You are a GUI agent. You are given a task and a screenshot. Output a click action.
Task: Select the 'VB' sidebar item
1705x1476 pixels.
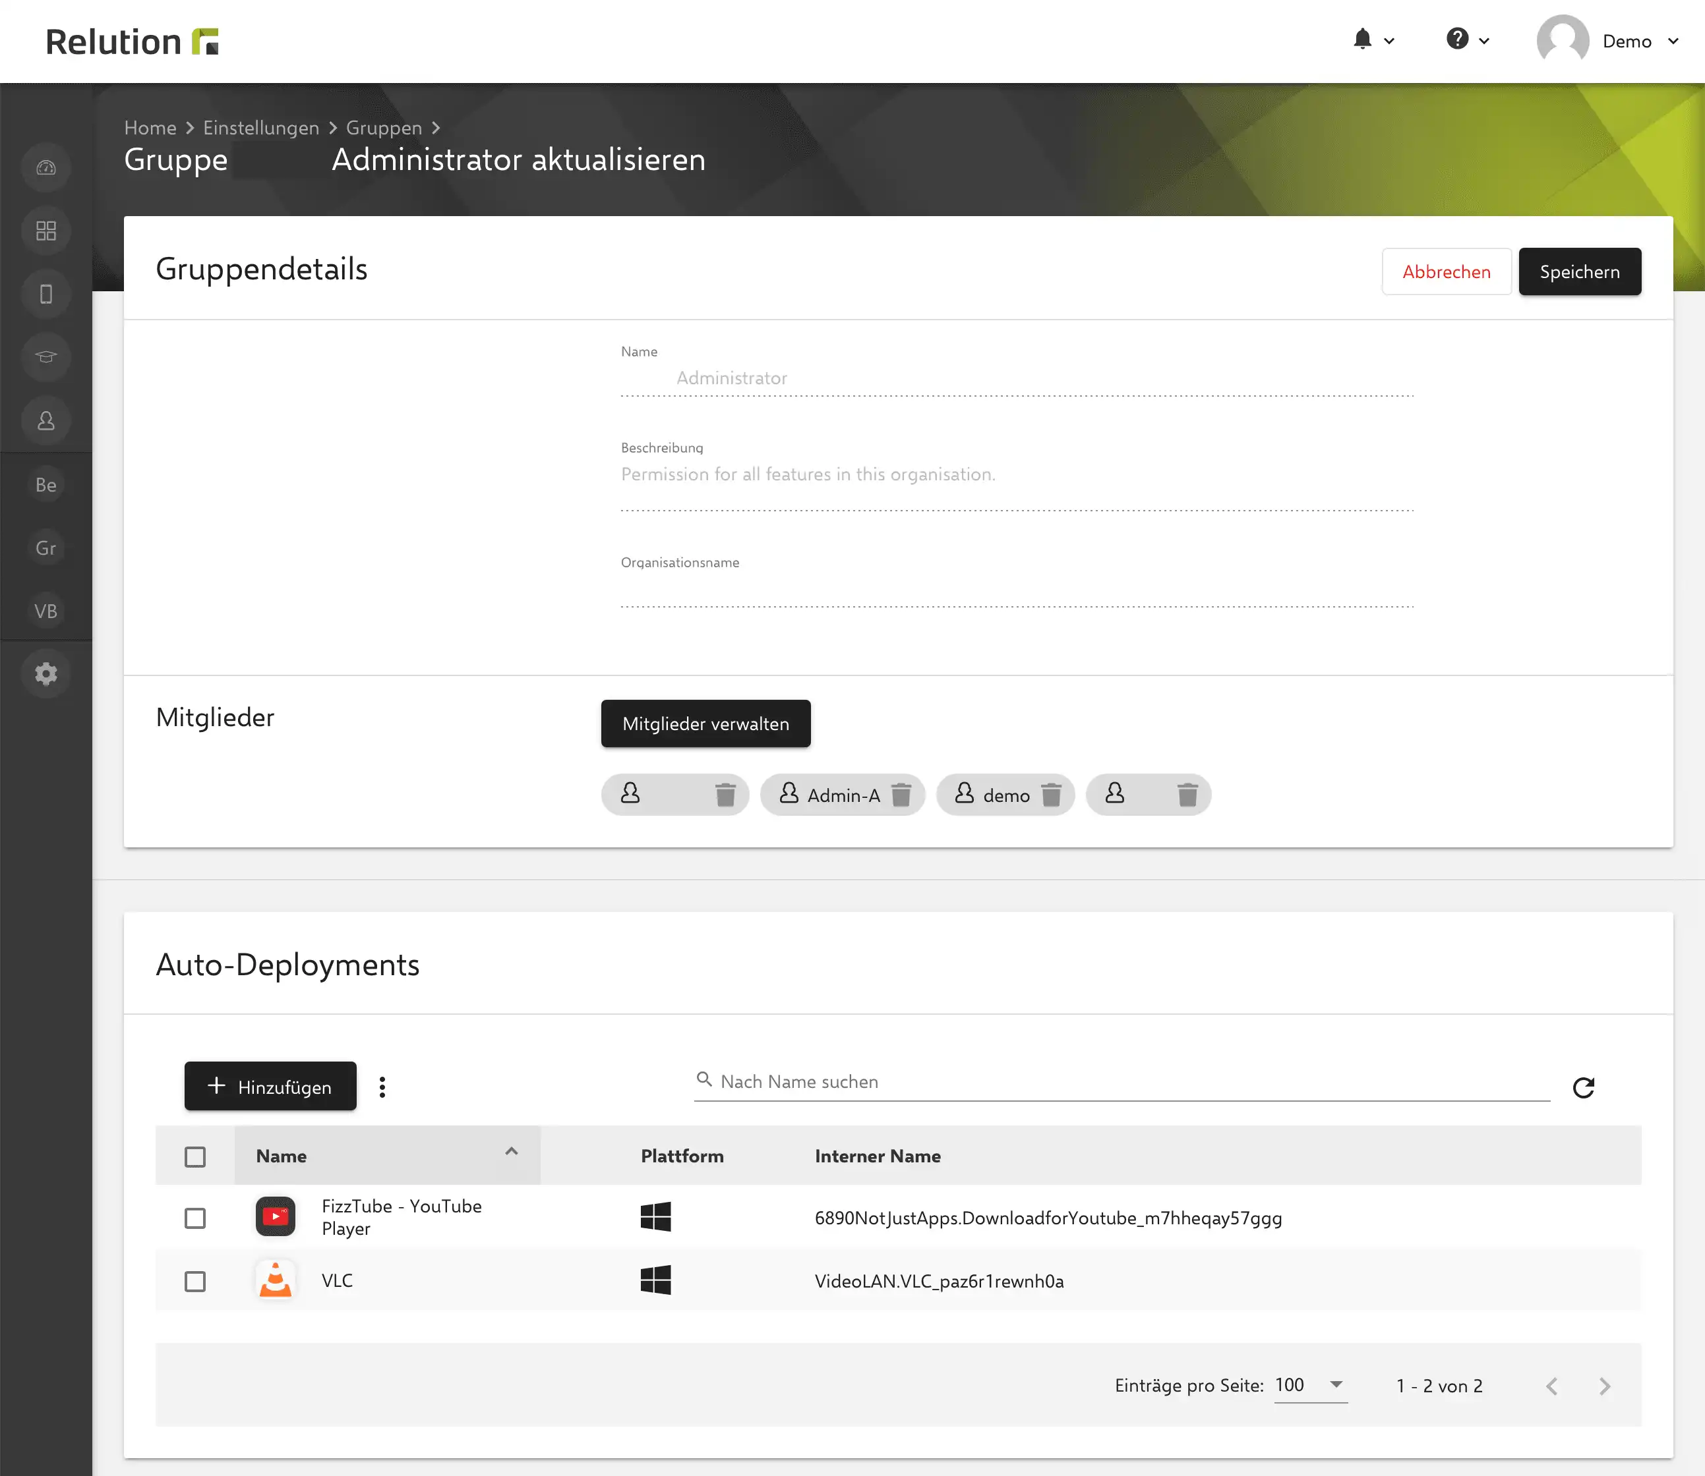(x=46, y=611)
